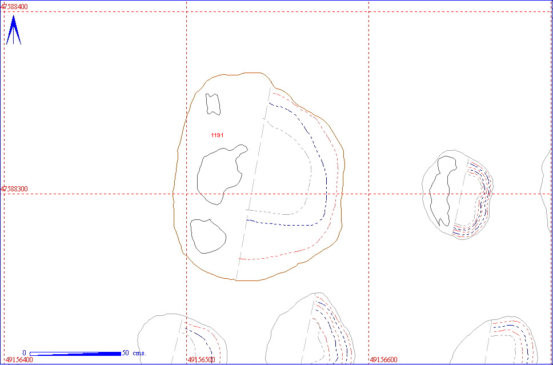This screenshot has width=553, height=365.
Task: Select the large stone outline below label 1191
Action: 222,175
